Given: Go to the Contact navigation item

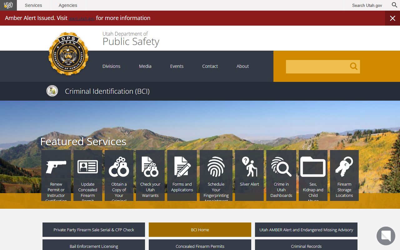Looking at the screenshot, I should pos(210,66).
